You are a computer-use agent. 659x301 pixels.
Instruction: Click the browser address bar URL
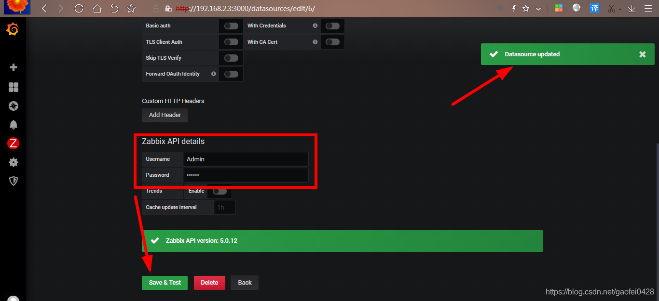[245, 9]
